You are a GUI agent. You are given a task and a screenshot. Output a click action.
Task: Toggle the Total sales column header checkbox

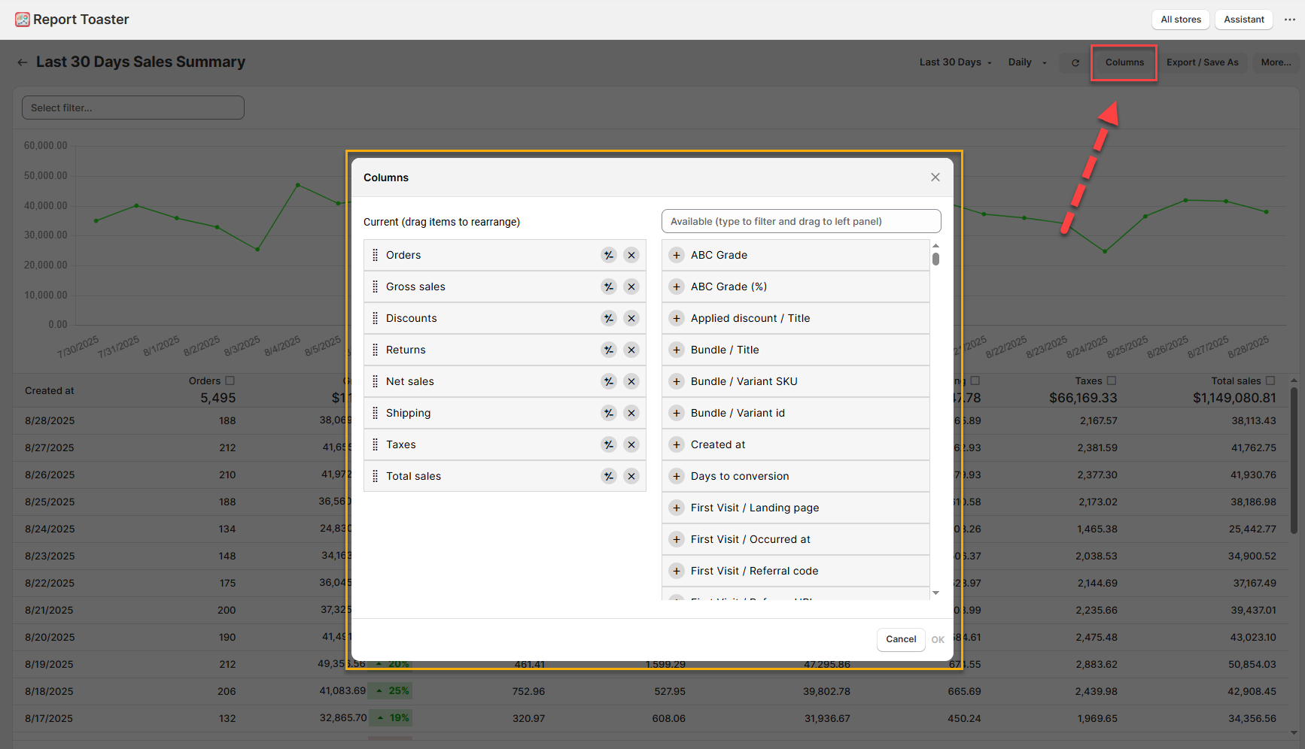tap(1270, 381)
